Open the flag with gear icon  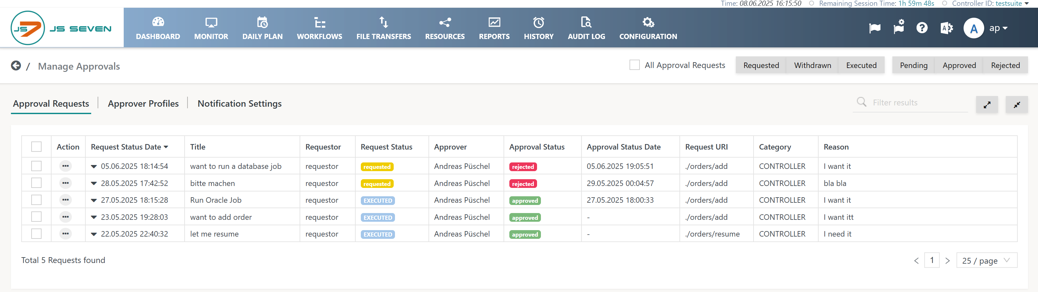899,27
